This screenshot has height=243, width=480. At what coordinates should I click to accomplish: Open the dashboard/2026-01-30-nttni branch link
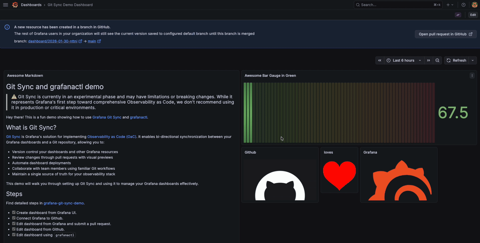pyautogui.click(x=53, y=41)
